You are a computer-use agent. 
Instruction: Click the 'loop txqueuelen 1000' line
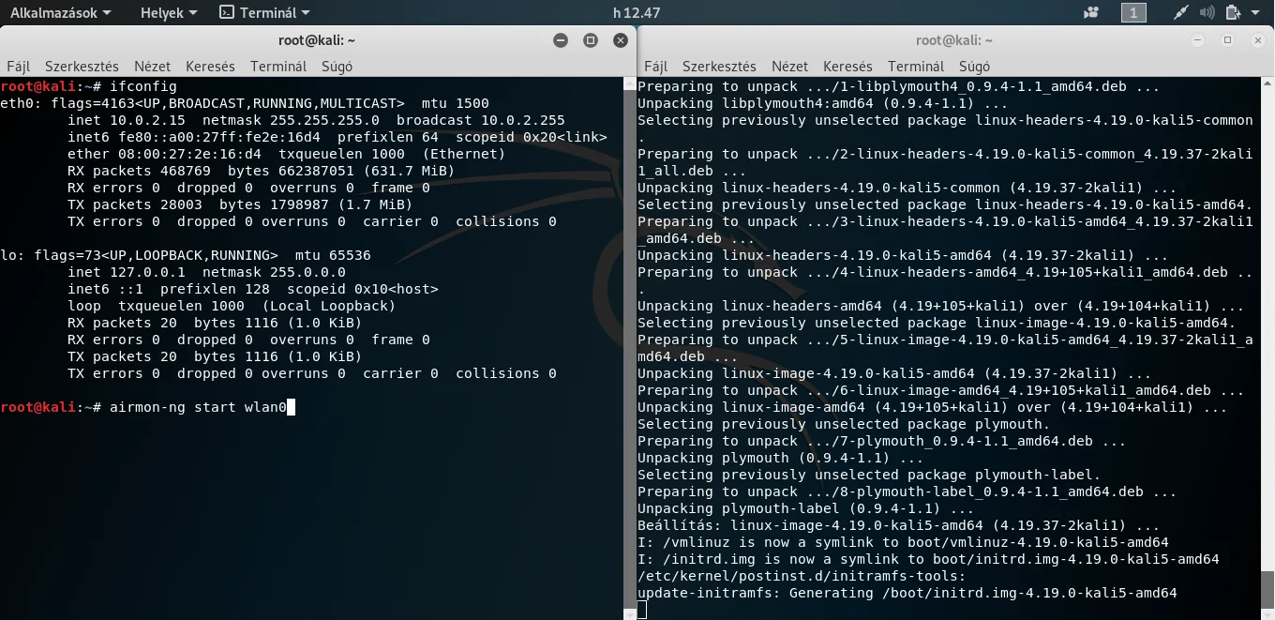232,306
